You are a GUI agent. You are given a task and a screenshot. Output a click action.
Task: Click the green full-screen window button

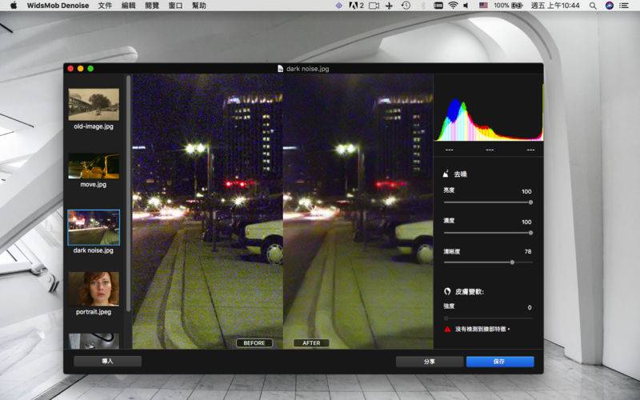[x=90, y=69]
